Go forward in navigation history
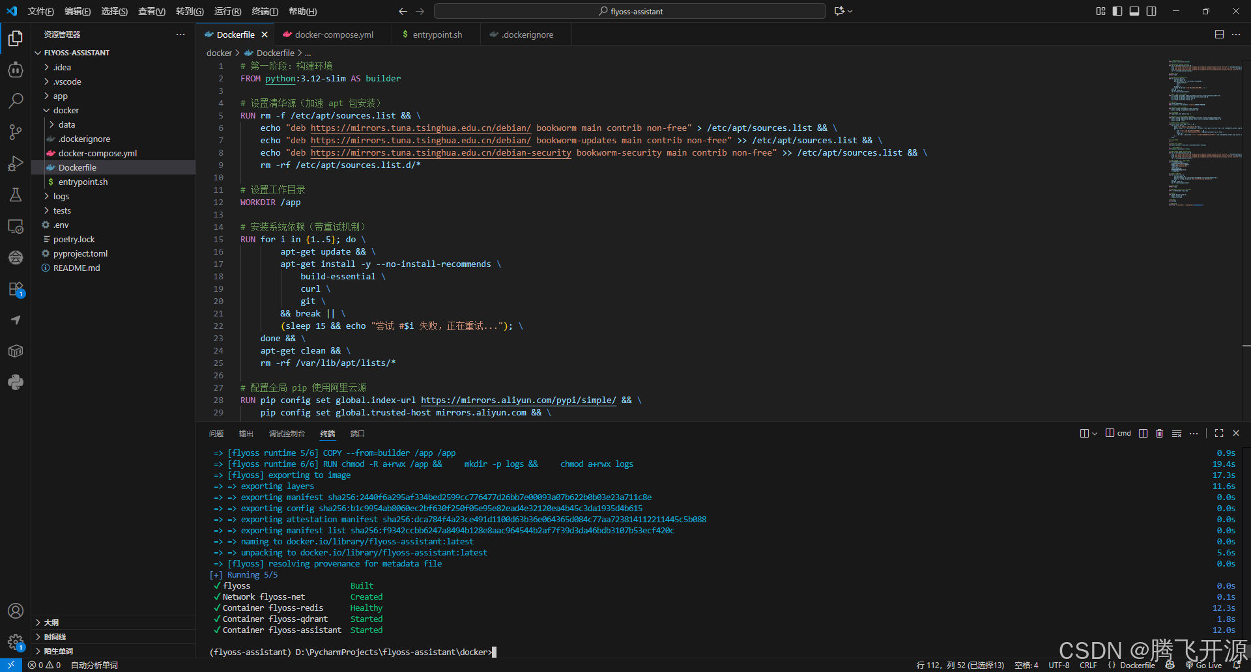1251x672 pixels. click(x=420, y=11)
